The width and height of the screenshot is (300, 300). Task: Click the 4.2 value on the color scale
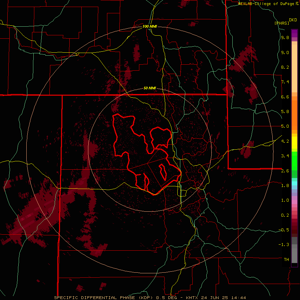click(x=285, y=141)
